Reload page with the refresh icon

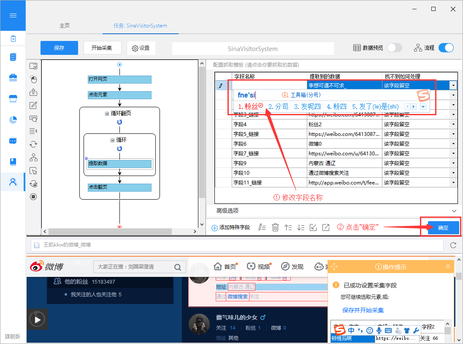coord(453,245)
